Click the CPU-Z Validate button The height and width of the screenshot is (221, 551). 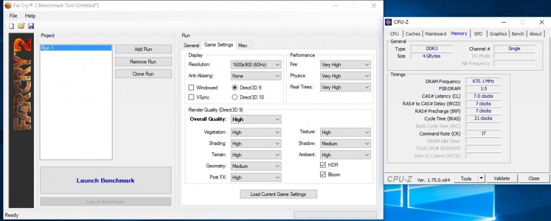(x=501, y=178)
